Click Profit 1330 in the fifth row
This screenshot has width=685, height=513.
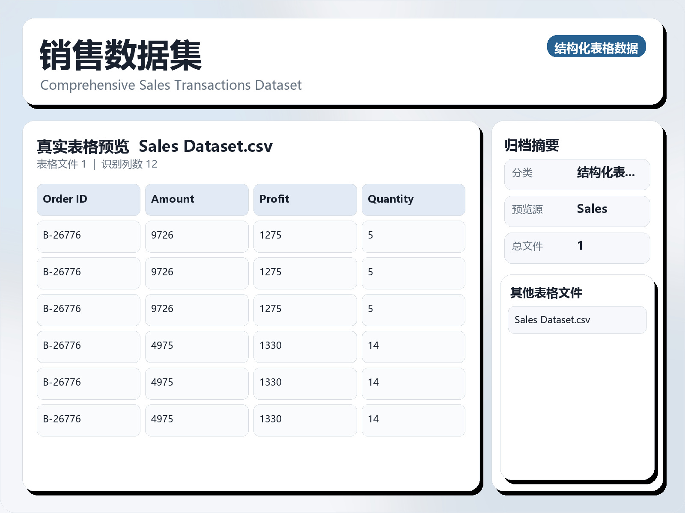click(x=305, y=383)
